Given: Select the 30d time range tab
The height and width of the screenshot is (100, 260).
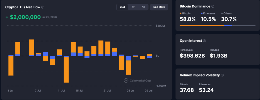Looking at the screenshot, I should pos(122,7).
